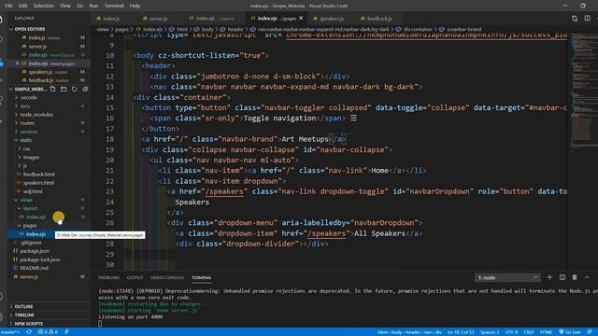Create a new folder in explorer header

tap(64, 90)
